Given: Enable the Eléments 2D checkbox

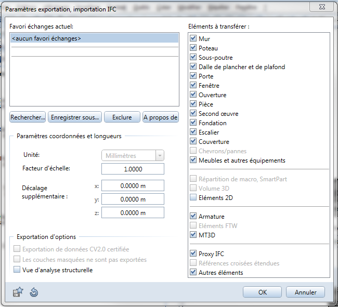Looking at the screenshot, I should coord(193,197).
